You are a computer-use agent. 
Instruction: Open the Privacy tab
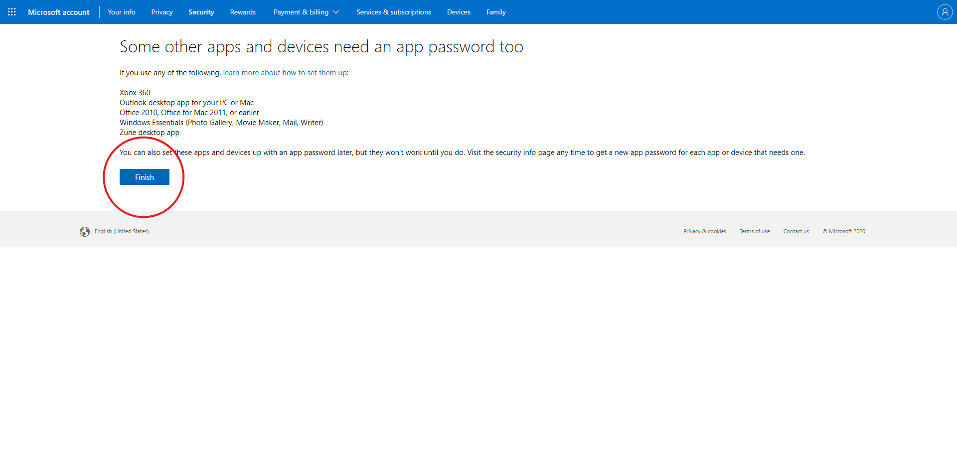pos(162,12)
